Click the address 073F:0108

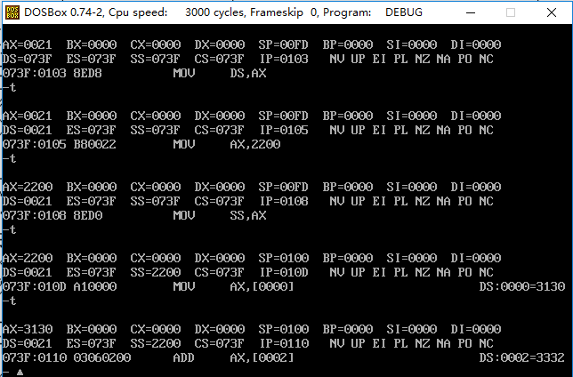pyautogui.click(x=35, y=215)
